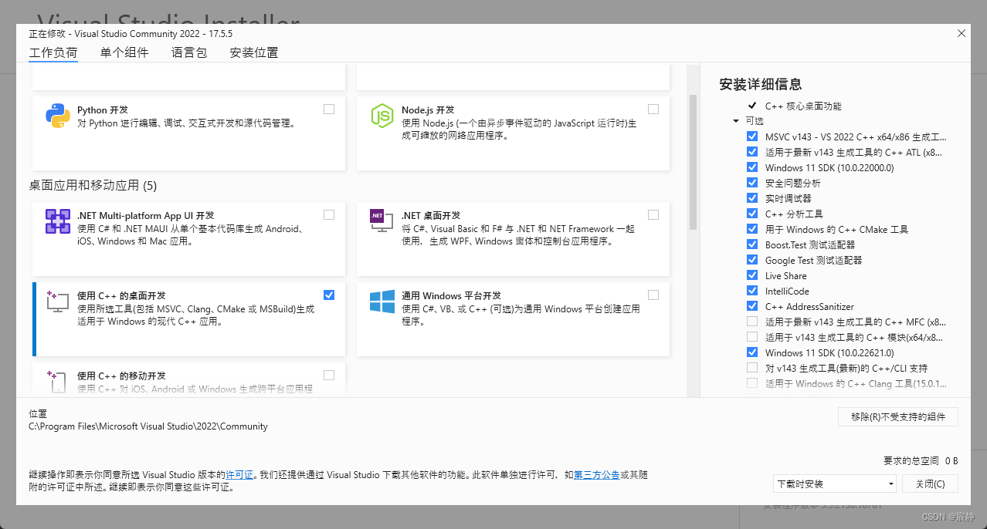Uncheck the IntelliCode option
Screen dimensions: 987x529
point(752,291)
